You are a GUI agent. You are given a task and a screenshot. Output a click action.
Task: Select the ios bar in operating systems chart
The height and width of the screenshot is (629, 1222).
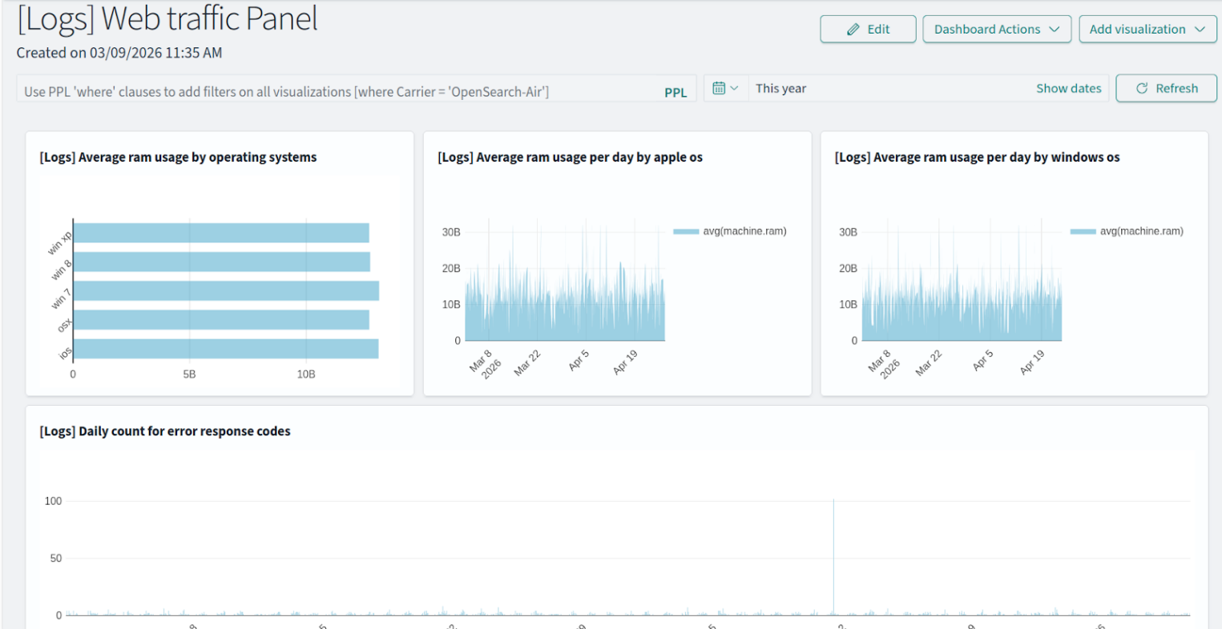click(225, 349)
